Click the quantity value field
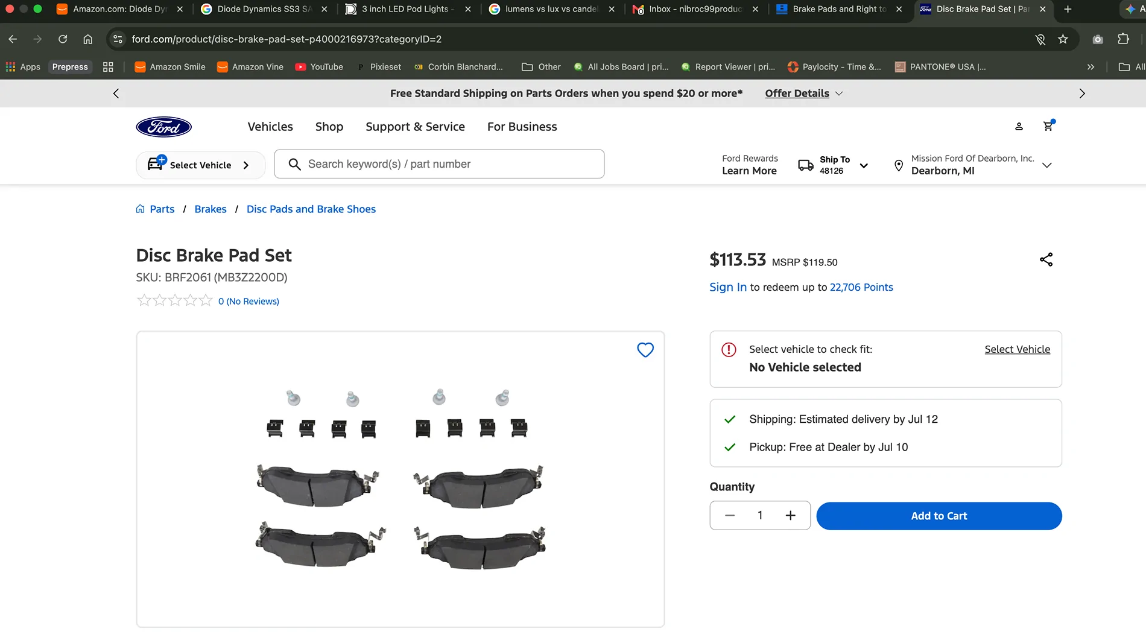The image size is (1146, 643). (760, 516)
